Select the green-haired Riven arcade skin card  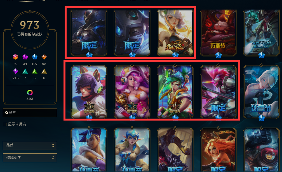(x=175, y=91)
